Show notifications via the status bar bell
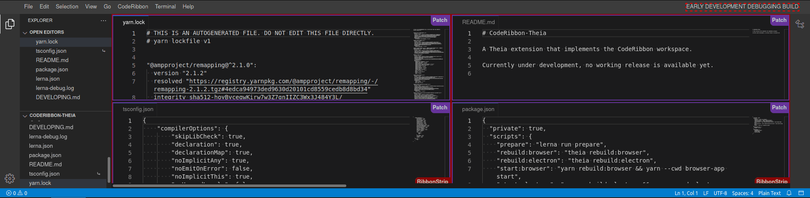The image size is (810, 198). [789, 193]
